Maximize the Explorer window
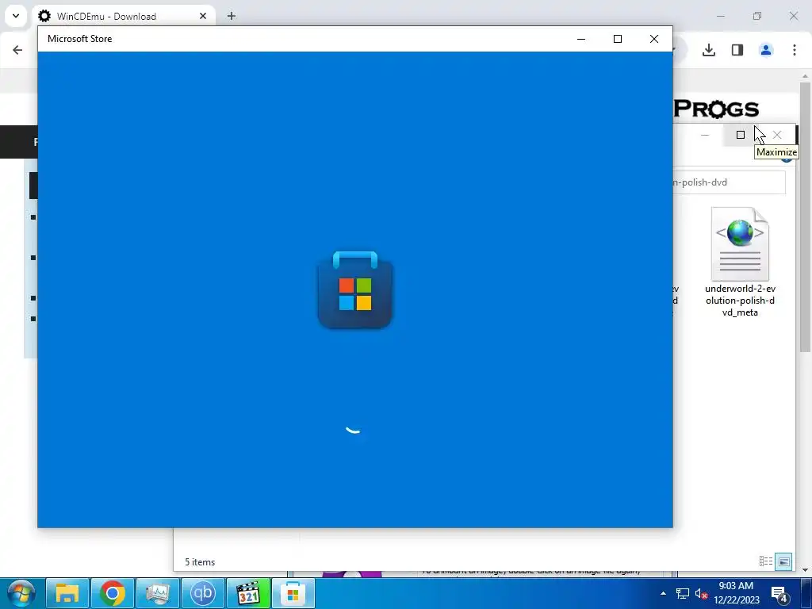The height and width of the screenshot is (609, 812). point(741,135)
